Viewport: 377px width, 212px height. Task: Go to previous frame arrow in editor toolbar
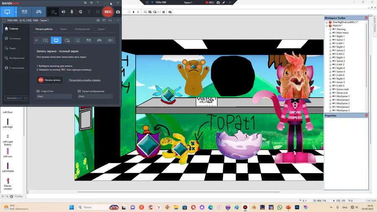tap(134, 12)
